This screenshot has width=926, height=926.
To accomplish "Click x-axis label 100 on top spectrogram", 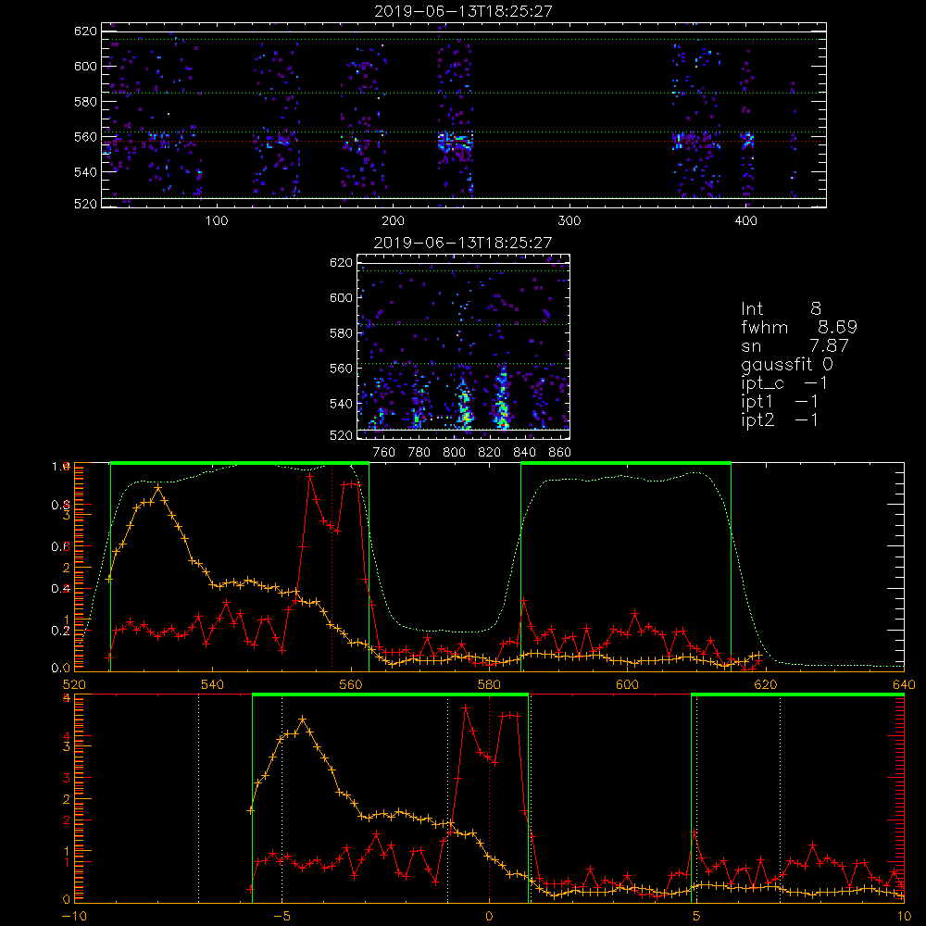I will 217,221.
